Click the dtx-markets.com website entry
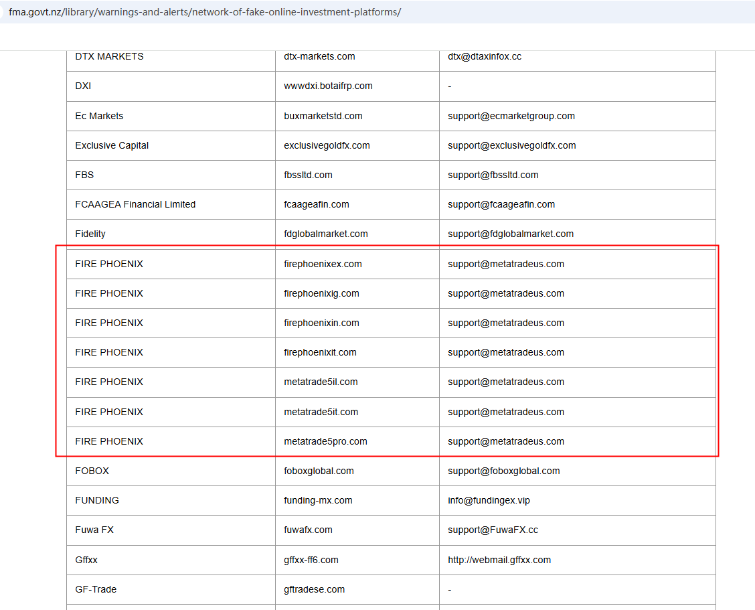 319,56
